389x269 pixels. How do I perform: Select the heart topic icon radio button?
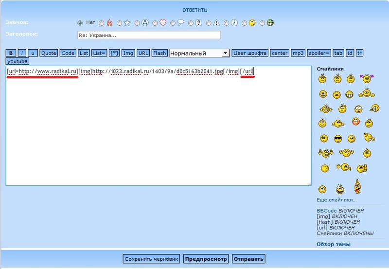(x=155, y=23)
